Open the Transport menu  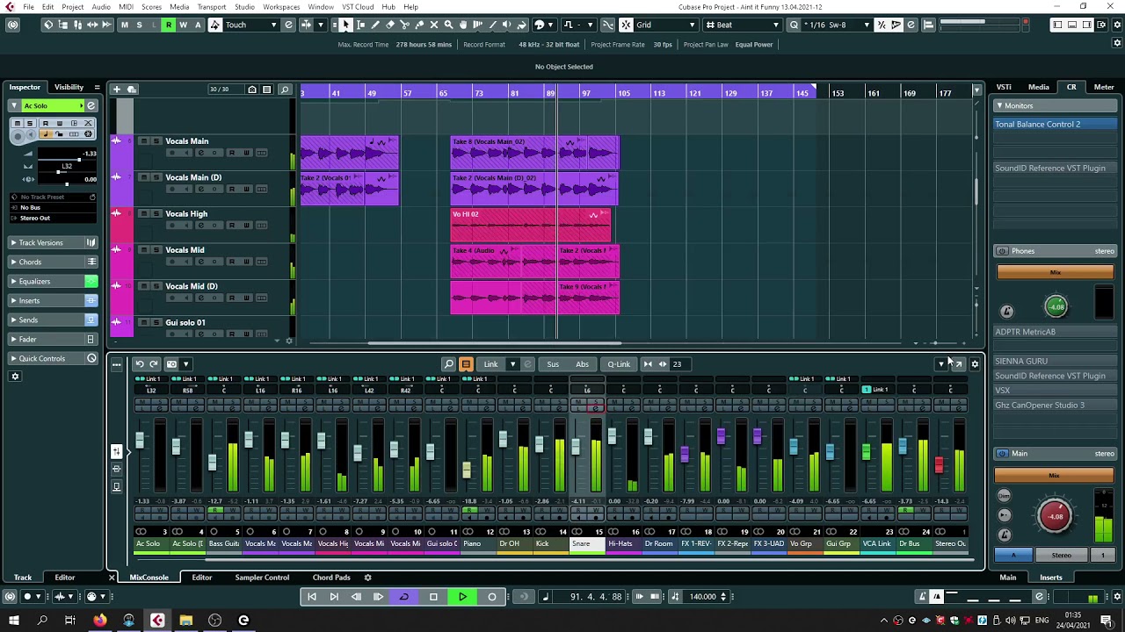212,7
